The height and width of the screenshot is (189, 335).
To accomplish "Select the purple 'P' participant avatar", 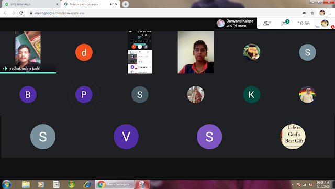I will click(x=84, y=94).
